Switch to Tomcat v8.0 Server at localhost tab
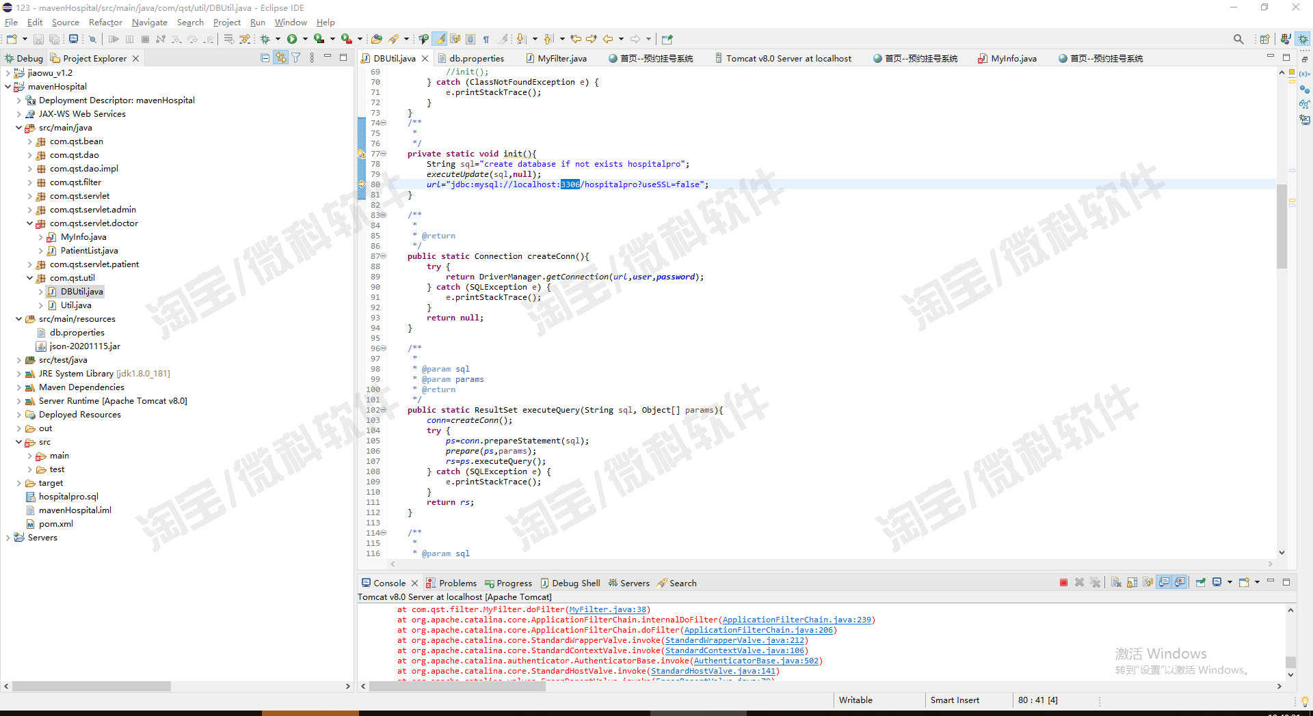Viewport: 1313px width, 716px height. tap(783, 58)
